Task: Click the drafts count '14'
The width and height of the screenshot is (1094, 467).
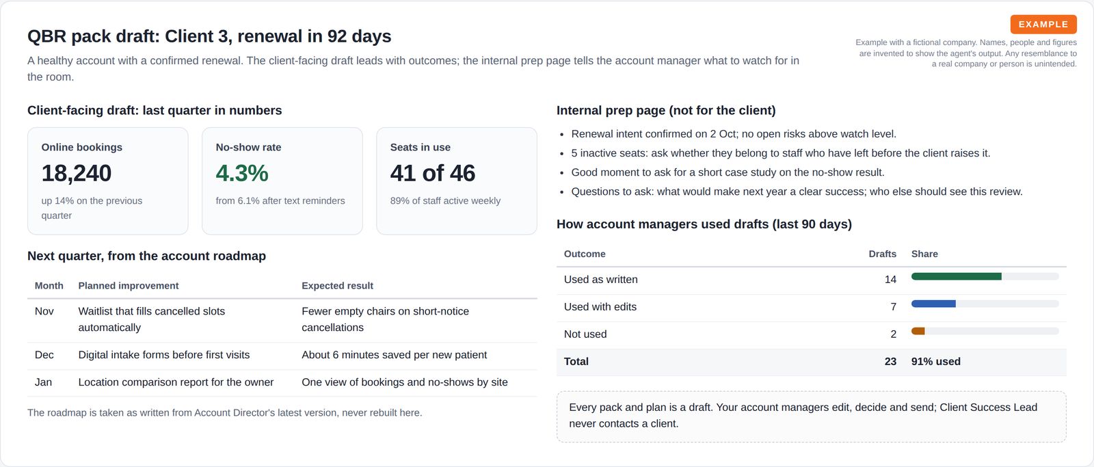Action: 890,280
